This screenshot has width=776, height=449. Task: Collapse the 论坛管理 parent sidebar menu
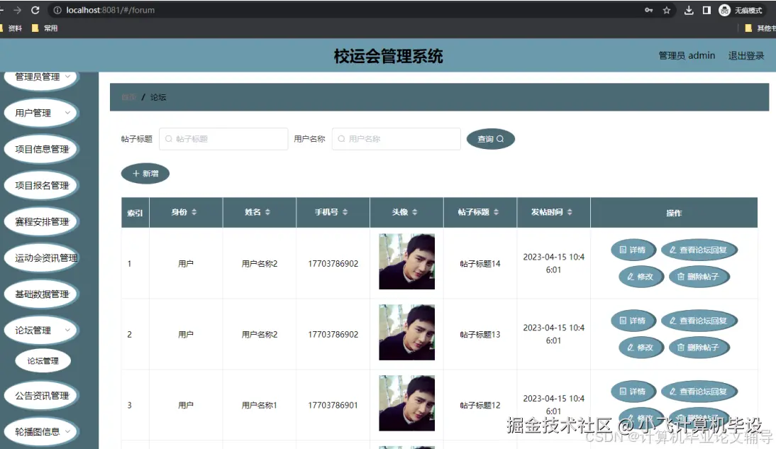tap(41, 331)
